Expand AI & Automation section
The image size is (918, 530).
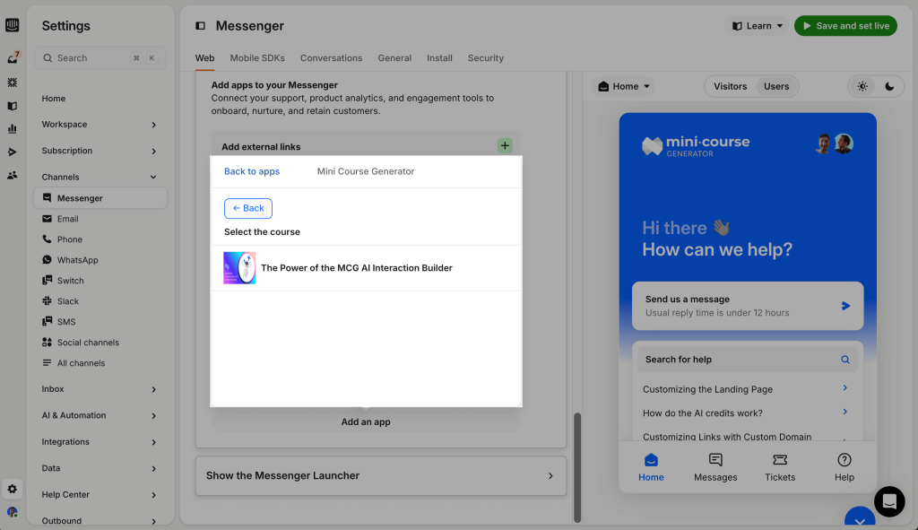coord(100,415)
